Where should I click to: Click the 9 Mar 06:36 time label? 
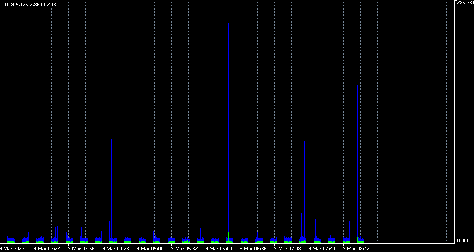253,249
